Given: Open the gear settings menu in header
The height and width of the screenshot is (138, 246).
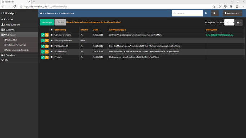Looking at the screenshot, I should tap(215, 13).
